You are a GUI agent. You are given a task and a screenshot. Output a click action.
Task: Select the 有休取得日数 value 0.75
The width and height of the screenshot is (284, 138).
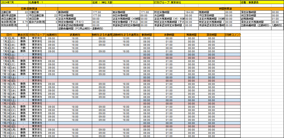(25, 22)
